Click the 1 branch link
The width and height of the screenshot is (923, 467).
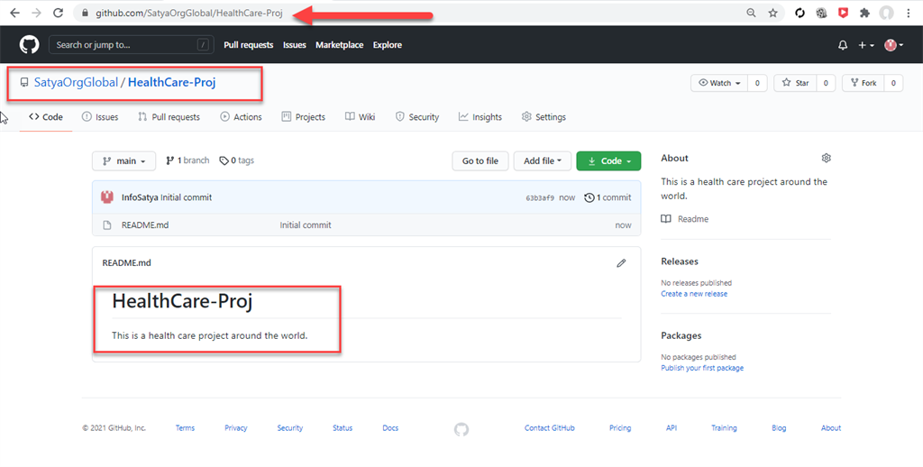tap(187, 160)
